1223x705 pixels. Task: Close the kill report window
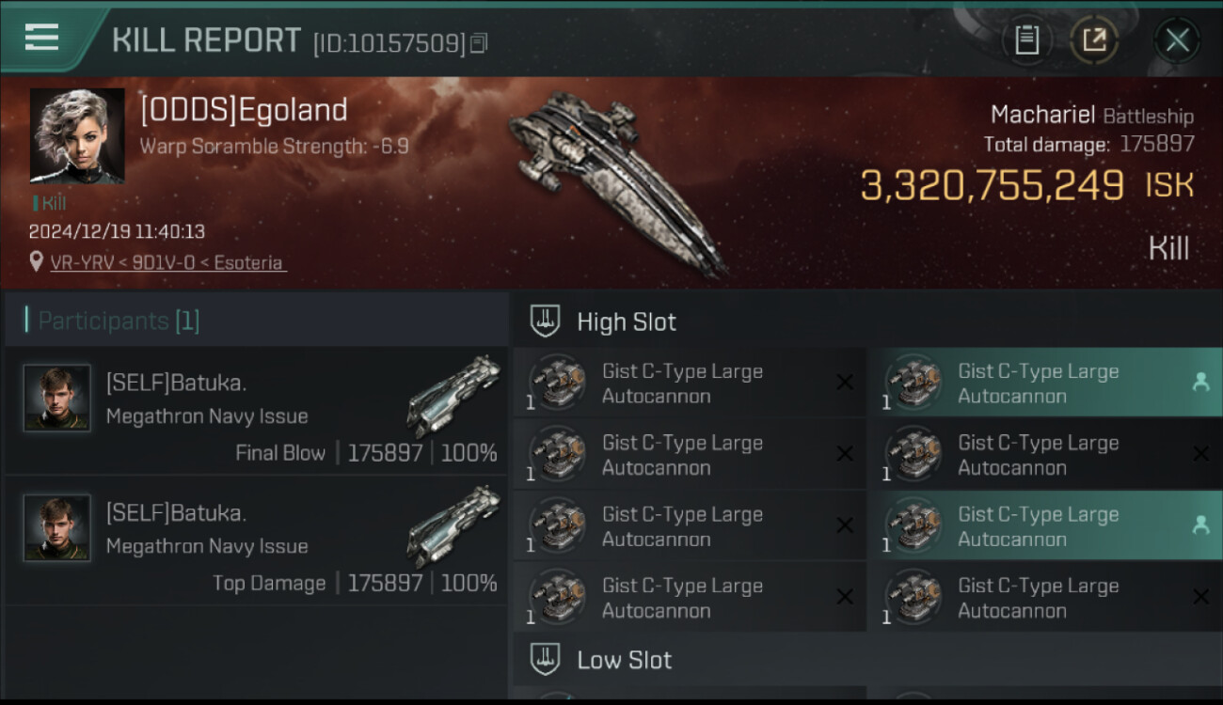point(1177,40)
